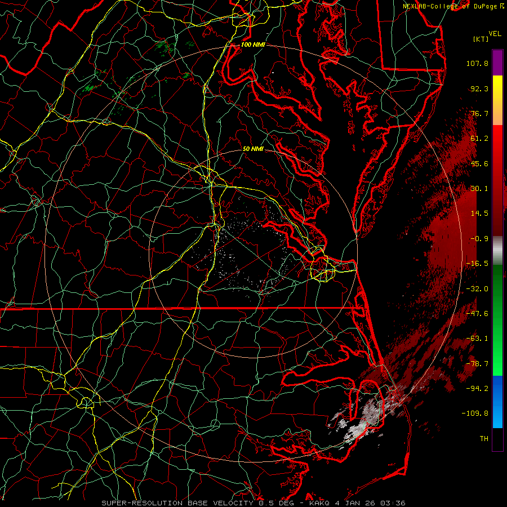Click the 100 NMI range ring label
The height and width of the screenshot is (507, 507).
click(253, 45)
